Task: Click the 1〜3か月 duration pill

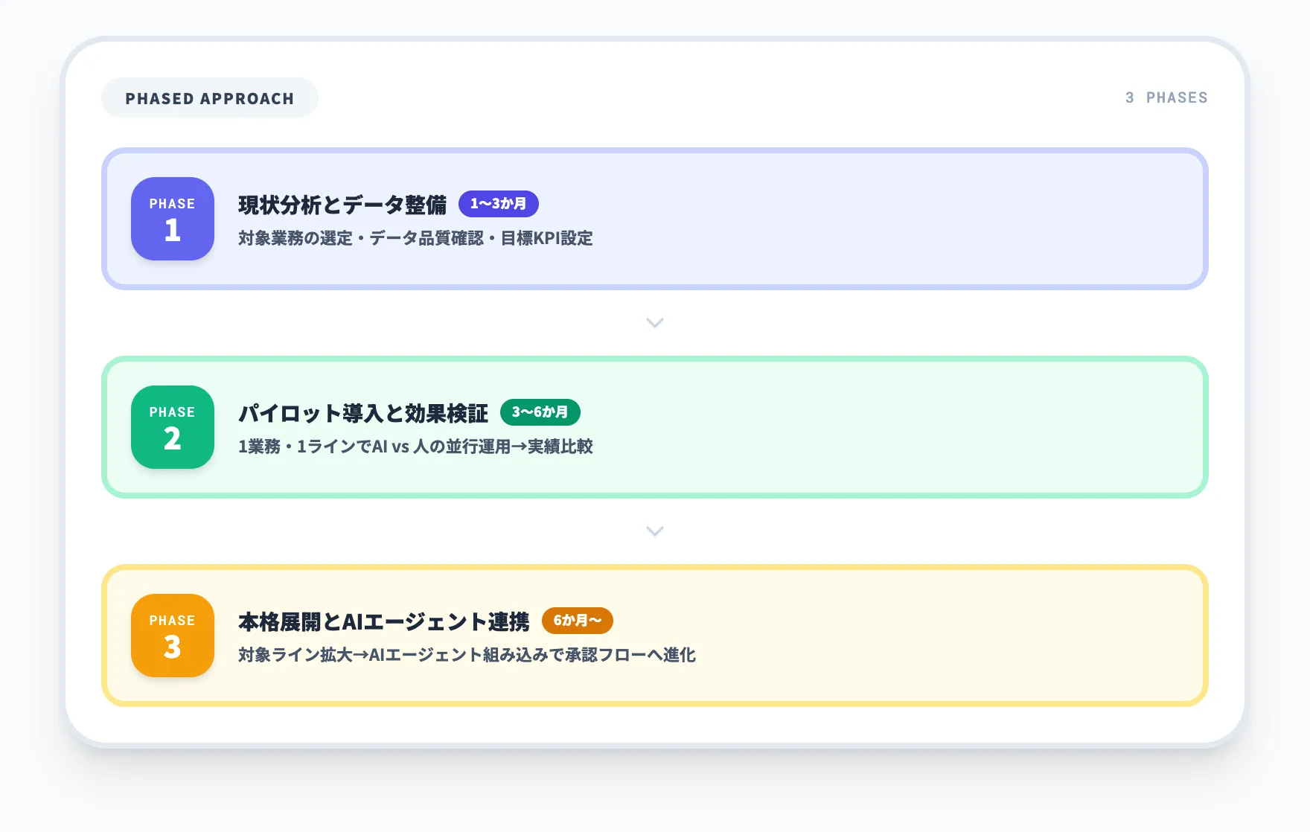Action: click(x=500, y=204)
